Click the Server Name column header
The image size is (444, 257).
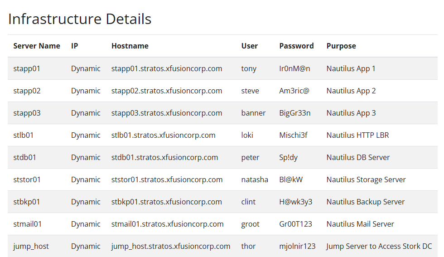pos(37,46)
